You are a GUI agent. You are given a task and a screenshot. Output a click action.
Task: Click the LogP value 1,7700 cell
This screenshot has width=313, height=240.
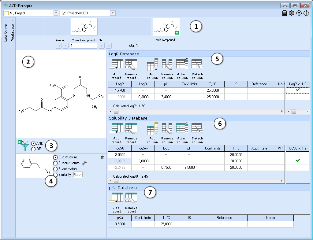pyautogui.click(x=120, y=90)
